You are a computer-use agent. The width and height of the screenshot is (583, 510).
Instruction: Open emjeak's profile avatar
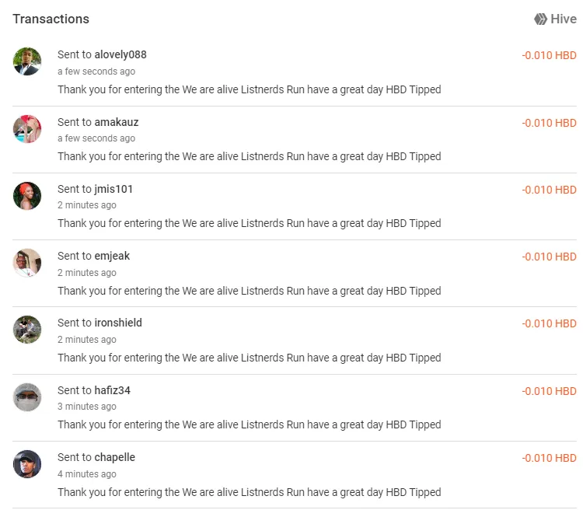[x=27, y=263]
